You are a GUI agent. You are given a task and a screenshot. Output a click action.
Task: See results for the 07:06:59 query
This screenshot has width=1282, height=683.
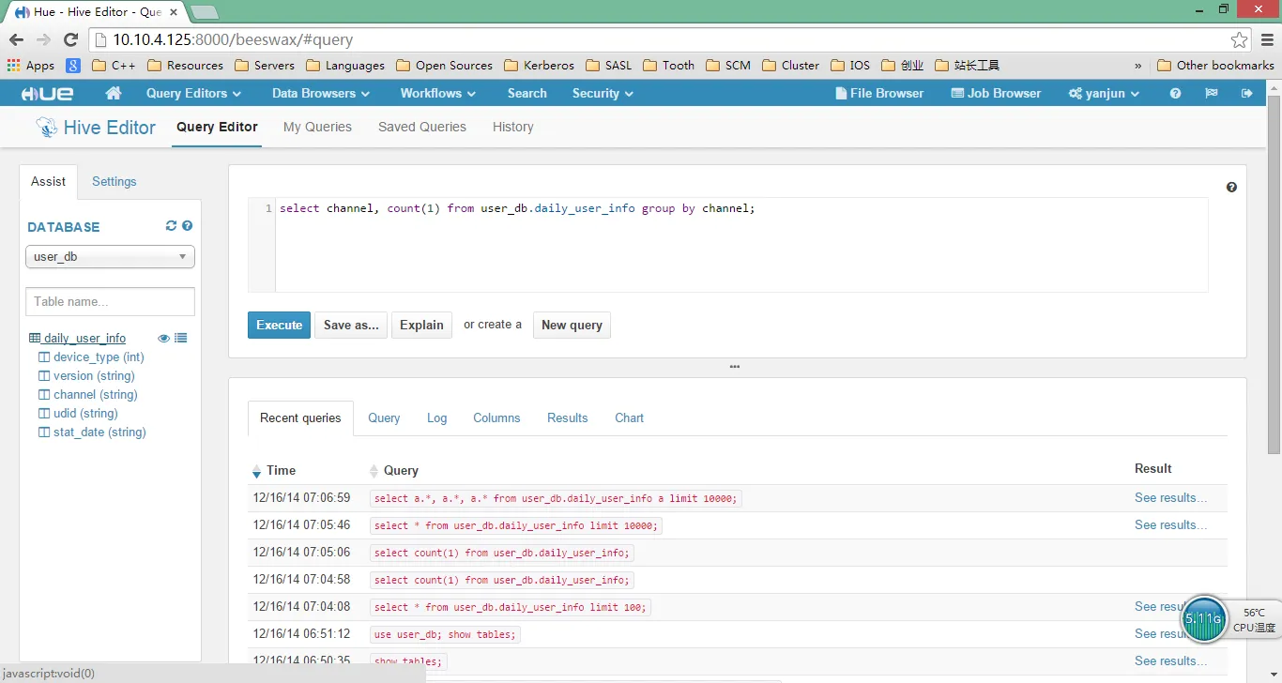pos(1171,498)
